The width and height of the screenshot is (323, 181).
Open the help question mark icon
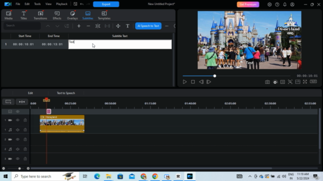coord(277,5)
